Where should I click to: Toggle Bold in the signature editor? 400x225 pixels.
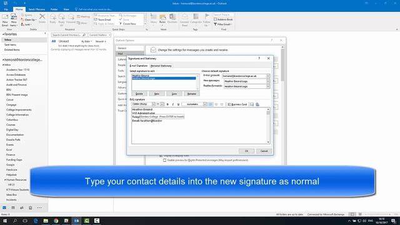click(167, 104)
